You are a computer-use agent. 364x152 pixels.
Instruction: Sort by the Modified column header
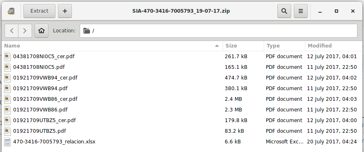[x=333, y=46]
